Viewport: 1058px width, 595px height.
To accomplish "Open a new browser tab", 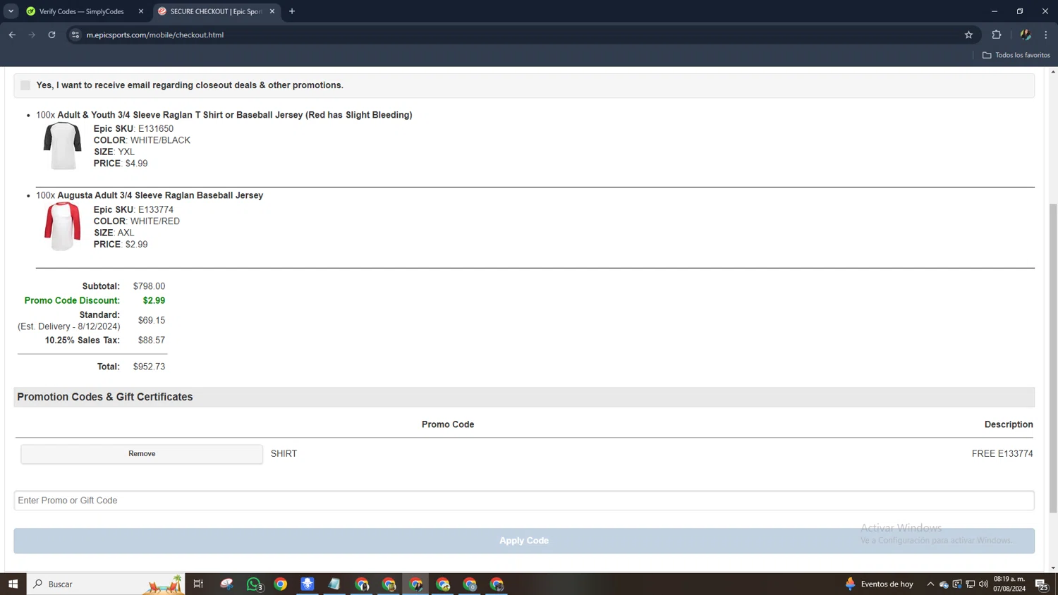I will (292, 11).
